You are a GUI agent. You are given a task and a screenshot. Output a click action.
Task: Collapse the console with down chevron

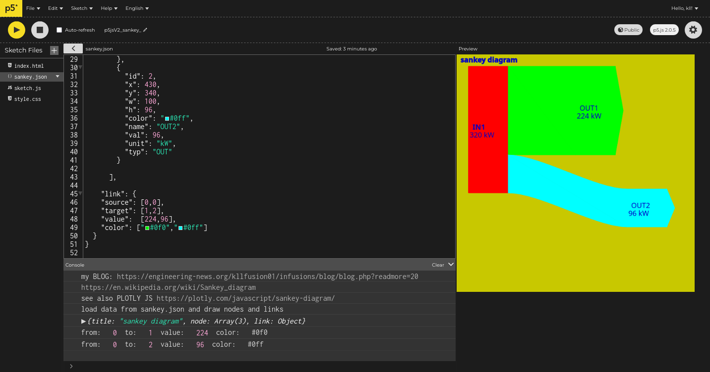tap(451, 265)
